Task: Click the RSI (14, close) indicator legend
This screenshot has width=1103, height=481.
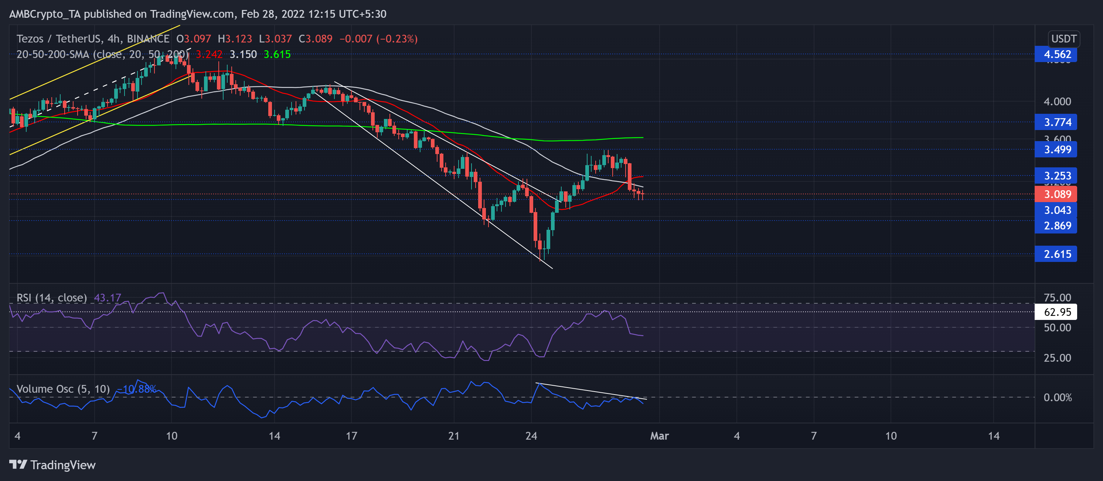Action: 52,298
